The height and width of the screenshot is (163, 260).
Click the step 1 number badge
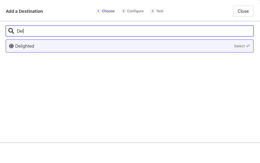(98, 11)
